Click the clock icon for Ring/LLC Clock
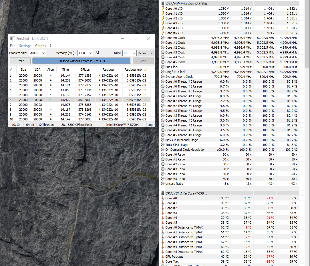The image size is (310, 266). click(163, 72)
